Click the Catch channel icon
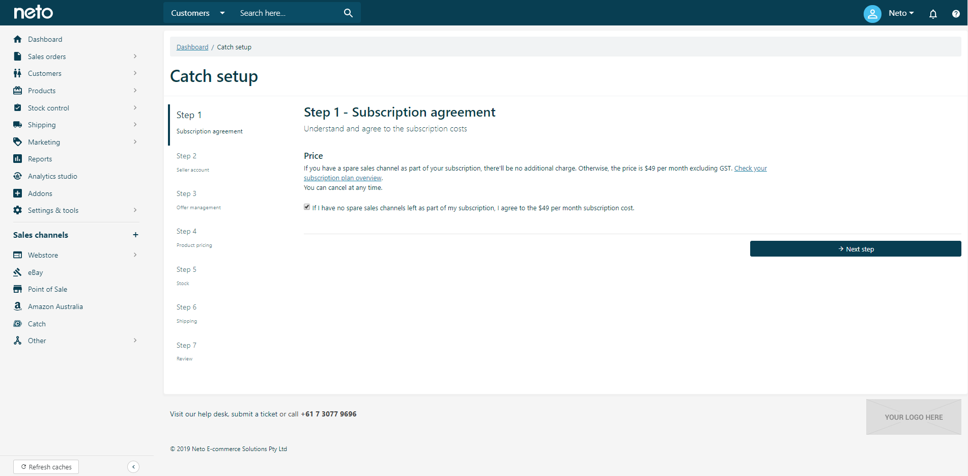The width and height of the screenshot is (968, 476). [x=18, y=324]
